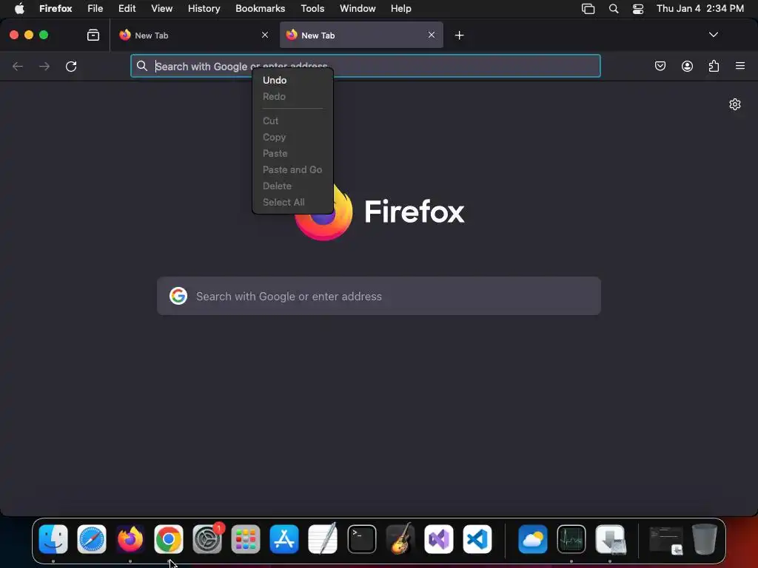
Task: Open a new tab with plus button
Action: [459, 35]
